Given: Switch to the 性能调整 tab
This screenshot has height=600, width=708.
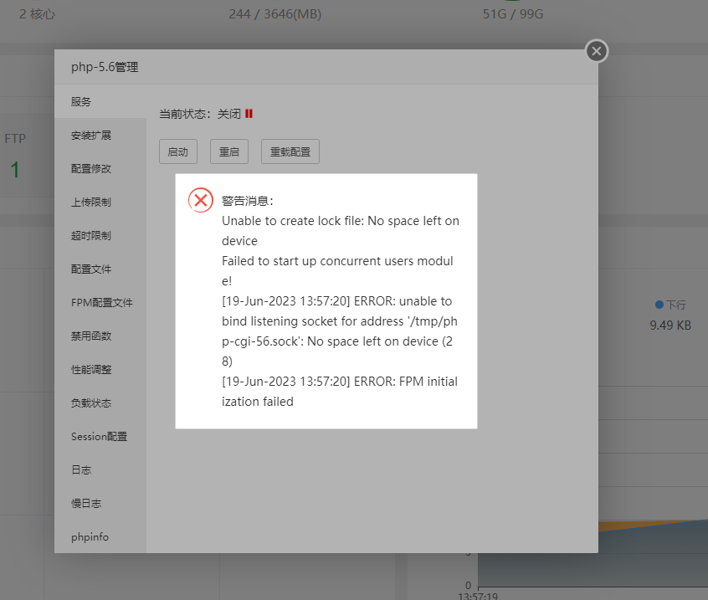Looking at the screenshot, I should point(91,370).
